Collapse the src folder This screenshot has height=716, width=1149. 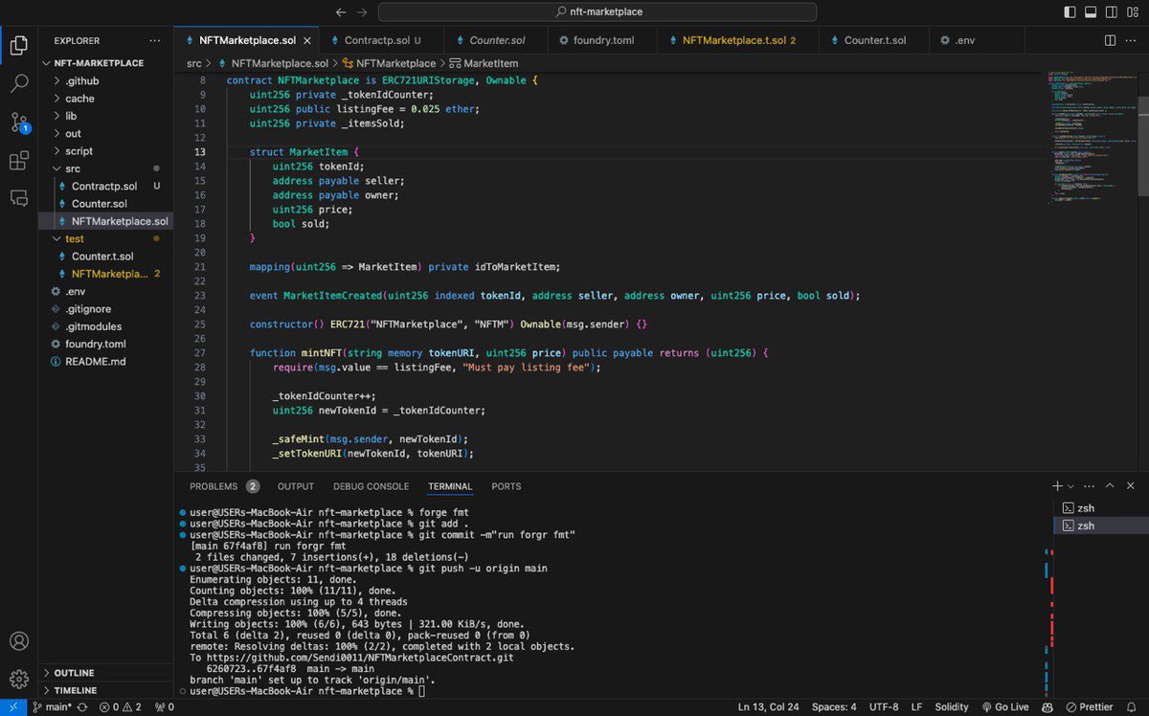click(x=73, y=168)
